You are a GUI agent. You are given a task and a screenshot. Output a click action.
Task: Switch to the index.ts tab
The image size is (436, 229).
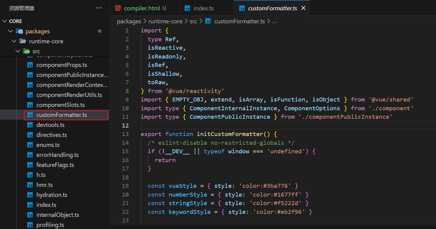tap(203, 8)
